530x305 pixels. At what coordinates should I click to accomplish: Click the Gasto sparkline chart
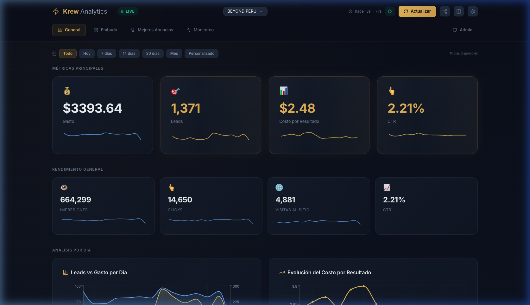(102, 136)
